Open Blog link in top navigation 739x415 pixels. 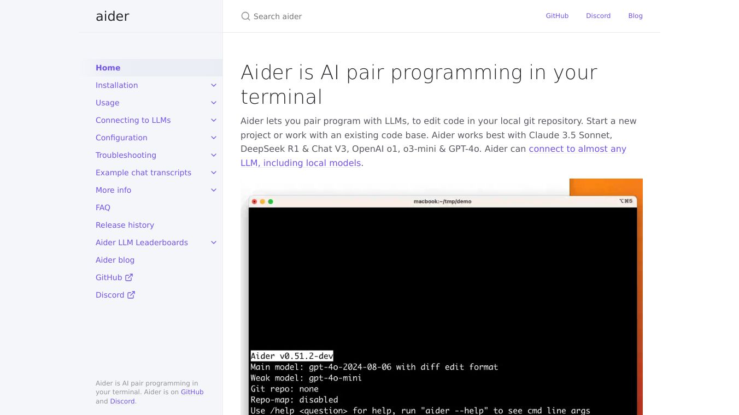tap(635, 16)
